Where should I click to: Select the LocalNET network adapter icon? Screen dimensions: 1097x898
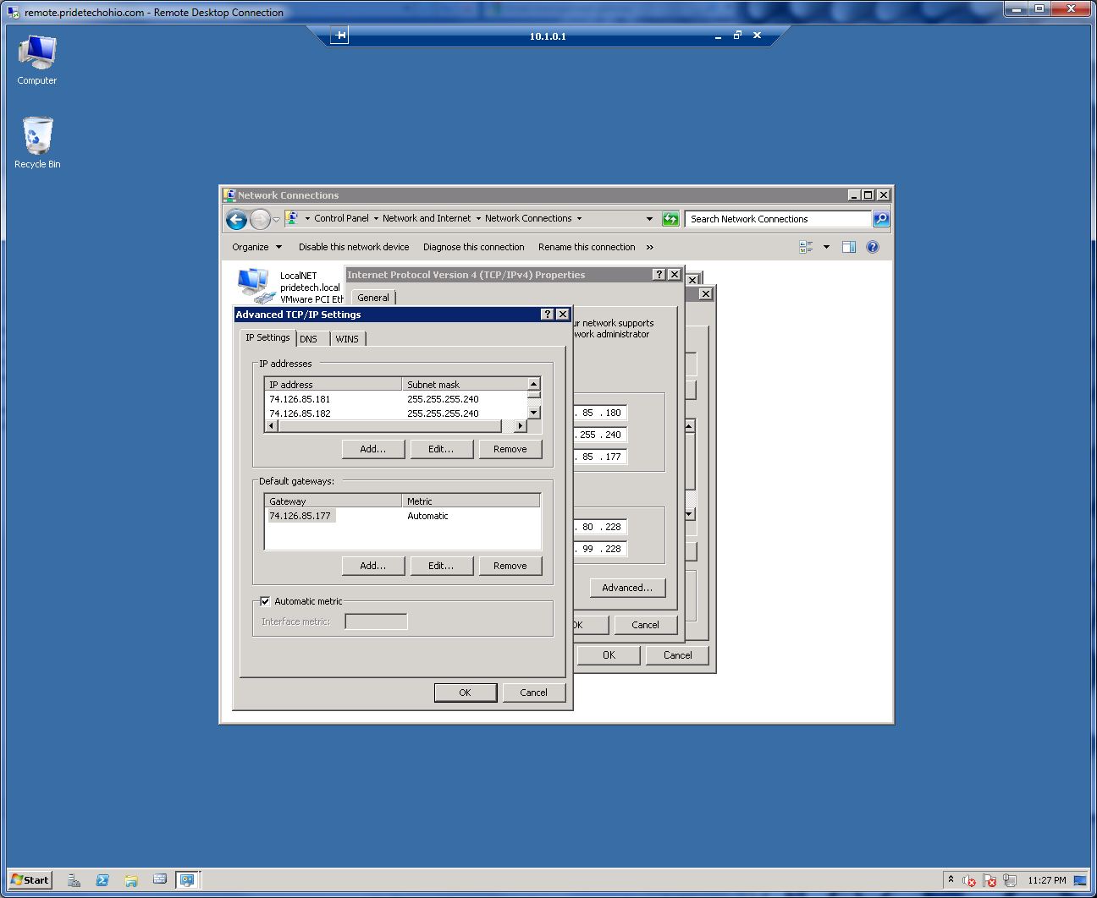pos(256,286)
